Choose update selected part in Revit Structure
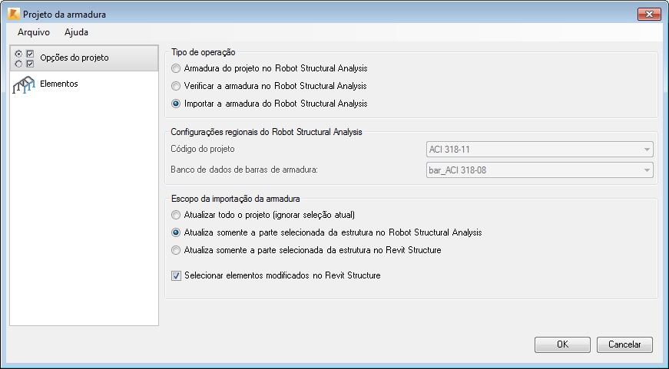This screenshot has width=669, height=369. tap(176, 251)
